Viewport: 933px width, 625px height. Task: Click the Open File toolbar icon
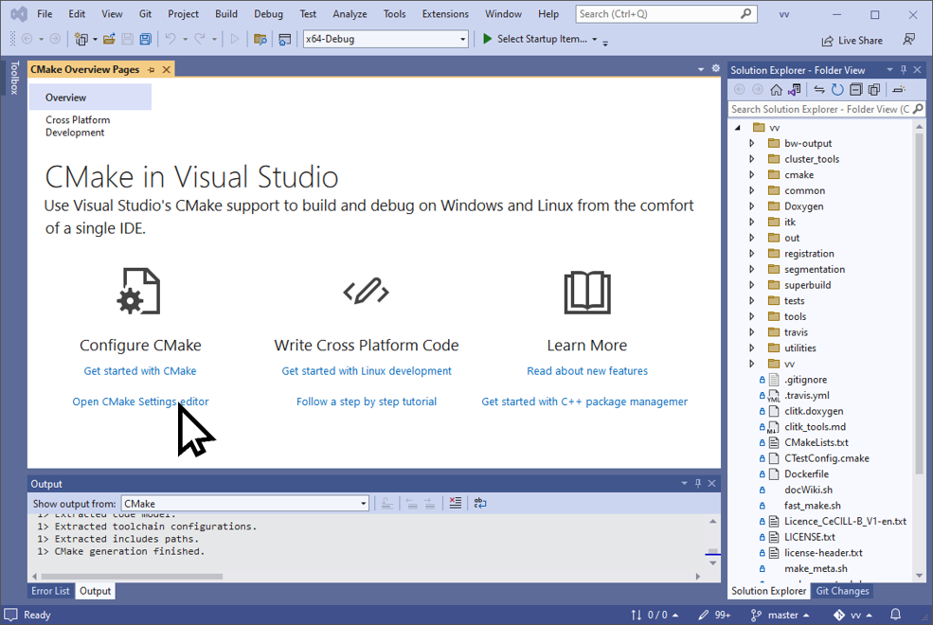click(x=109, y=39)
